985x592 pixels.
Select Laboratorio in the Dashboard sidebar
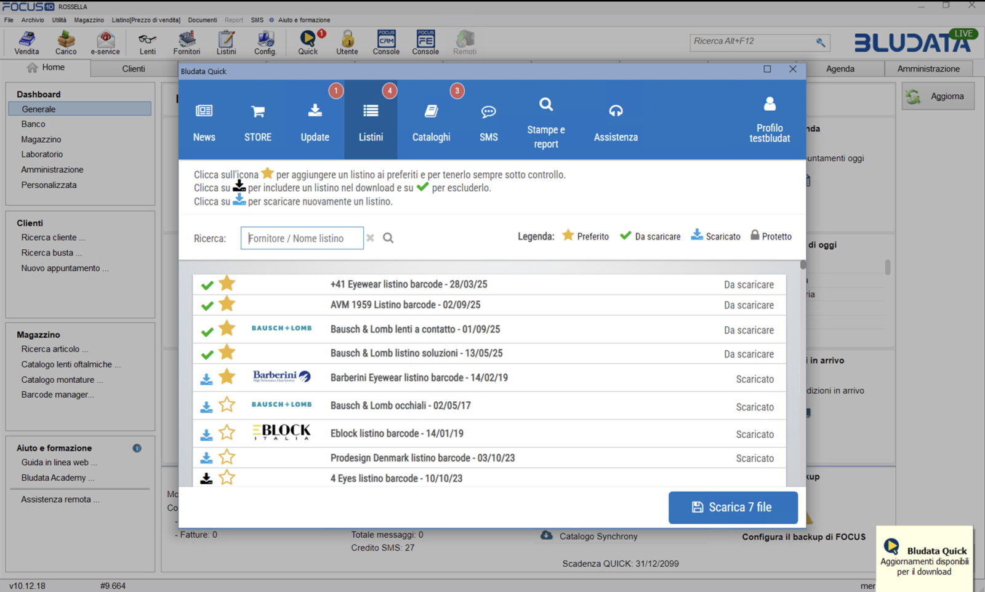click(x=42, y=154)
